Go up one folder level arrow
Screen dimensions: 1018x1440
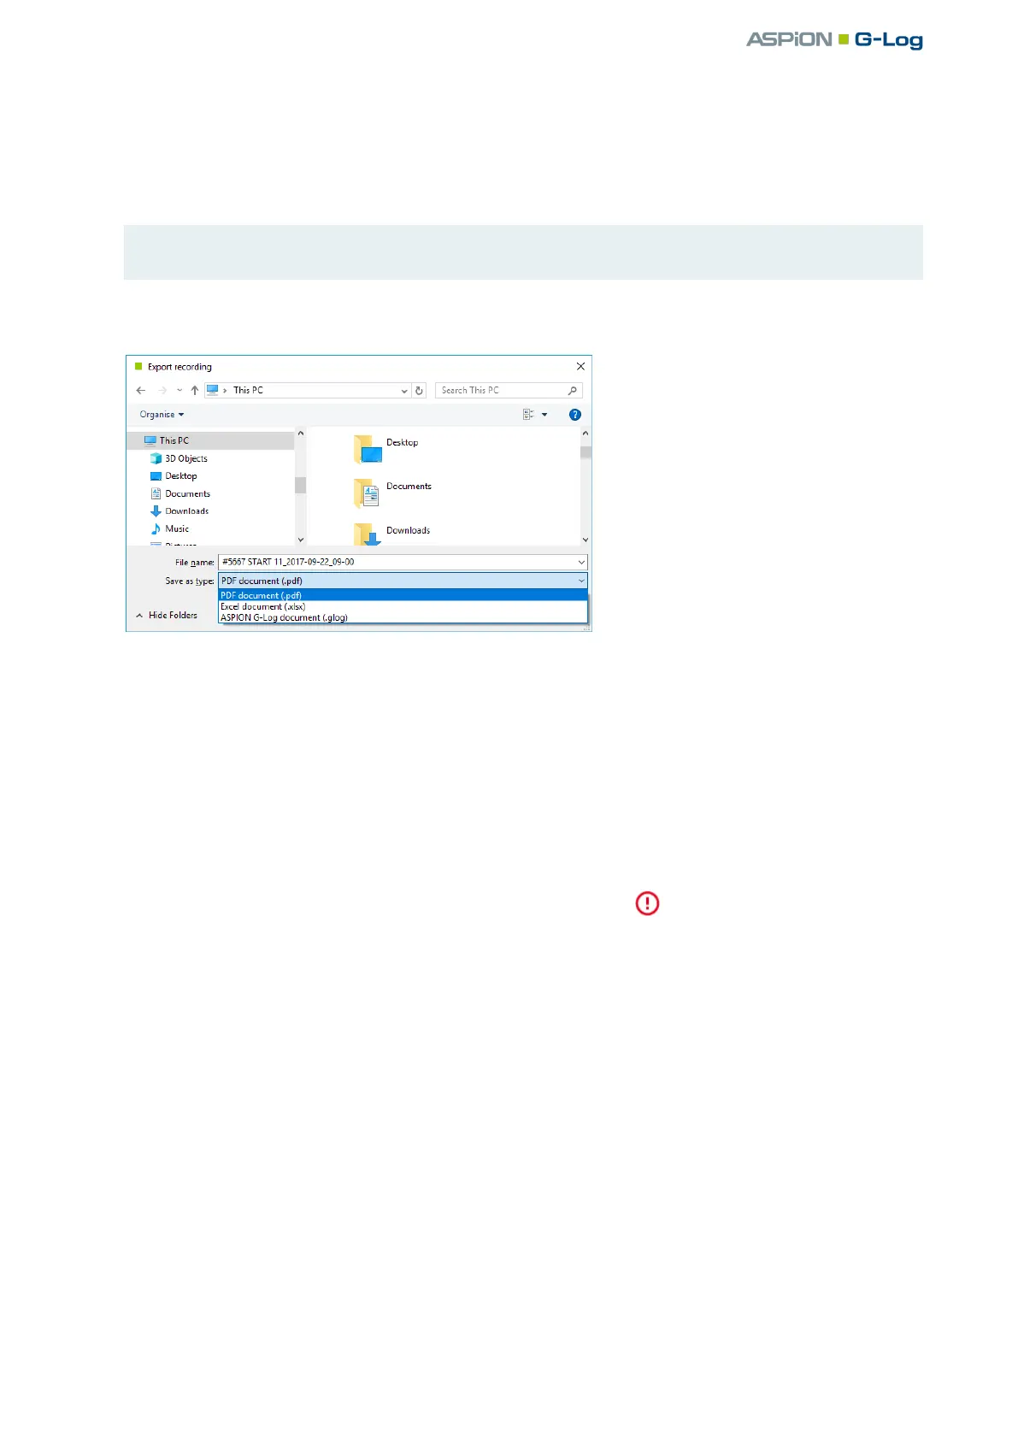click(195, 391)
